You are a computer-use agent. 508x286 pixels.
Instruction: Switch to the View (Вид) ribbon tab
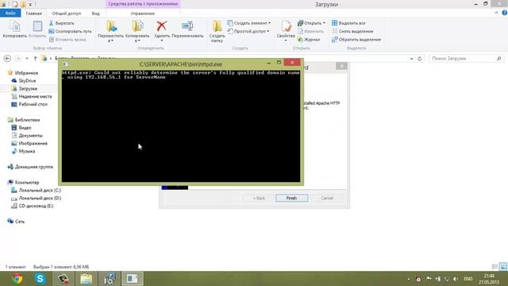pos(95,14)
